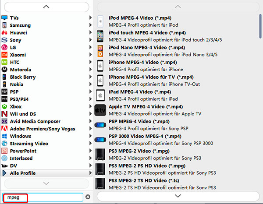The height and width of the screenshot is (204, 263).
Task: Expand the Windows submenu arrow
Action: coord(90,136)
